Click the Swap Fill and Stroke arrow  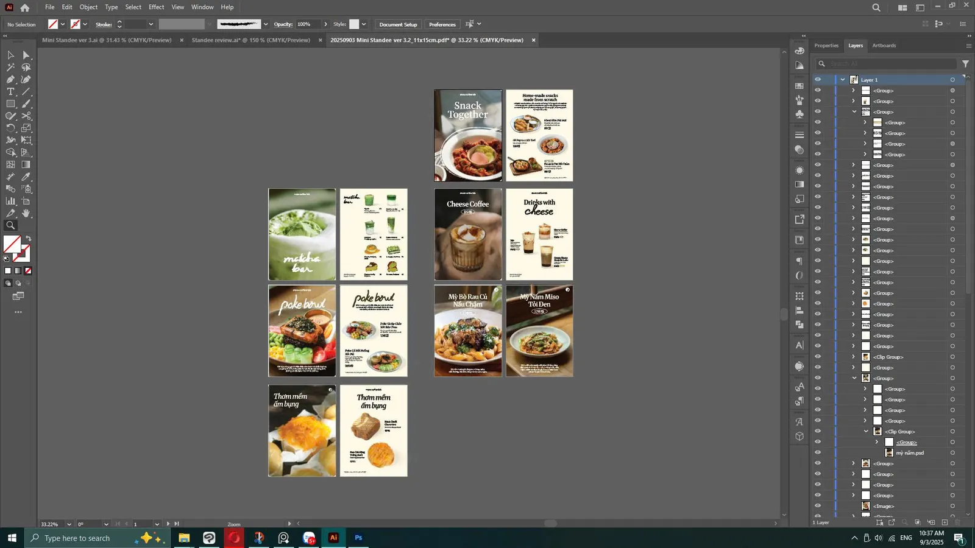point(28,238)
